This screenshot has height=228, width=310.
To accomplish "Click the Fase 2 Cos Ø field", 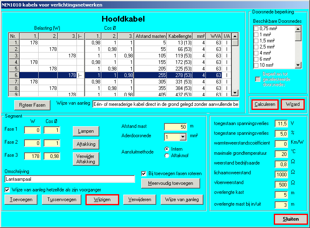I will tap(52, 143).
